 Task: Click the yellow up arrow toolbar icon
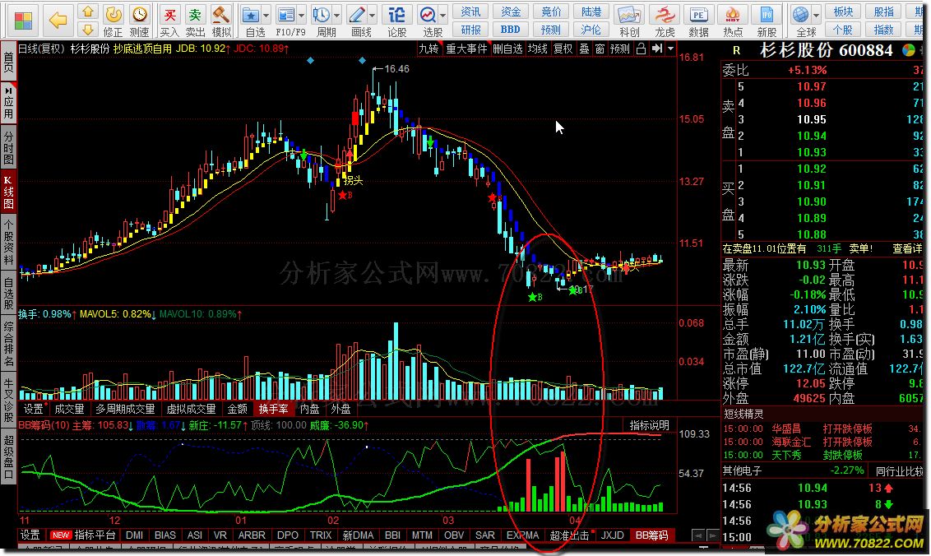[89, 12]
